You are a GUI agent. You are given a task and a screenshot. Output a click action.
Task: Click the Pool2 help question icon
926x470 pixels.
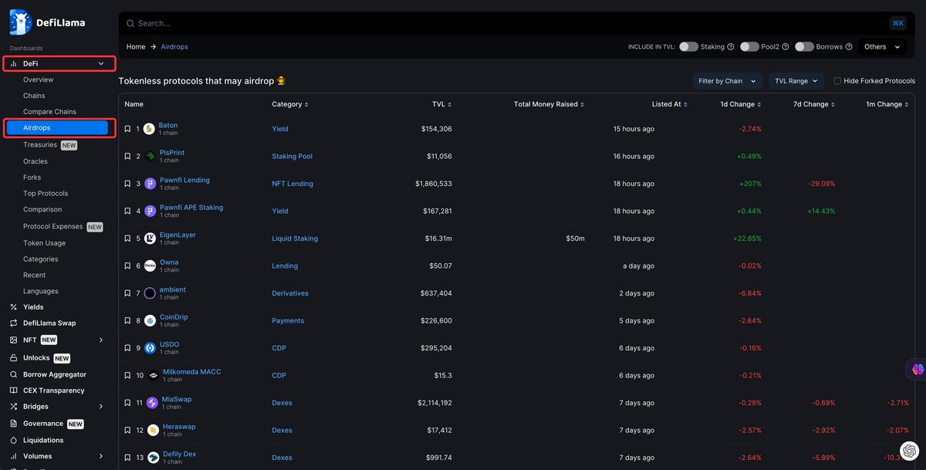786,47
